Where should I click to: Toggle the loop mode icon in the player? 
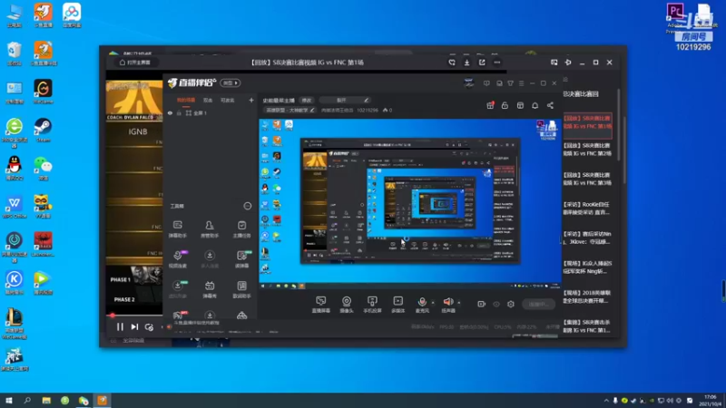coord(149,326)
